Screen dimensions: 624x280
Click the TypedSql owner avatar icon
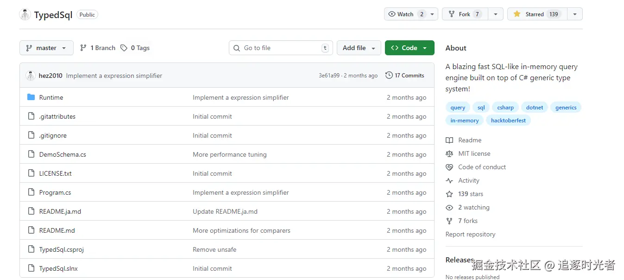pyautogui.click(x=25, y=14)
